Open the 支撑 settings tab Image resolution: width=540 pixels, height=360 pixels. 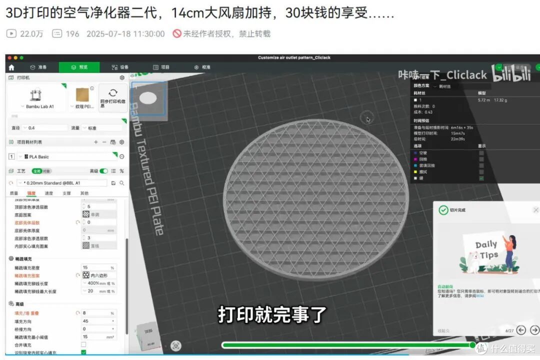[x=67, y=193]
